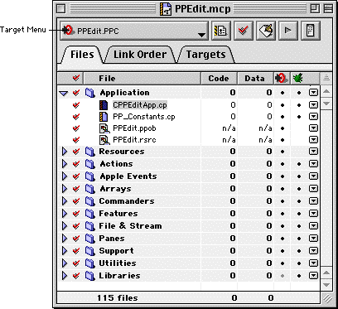Click the Panes group folder icon
This screenshot has height=309, width=338.
pos(90,239)
